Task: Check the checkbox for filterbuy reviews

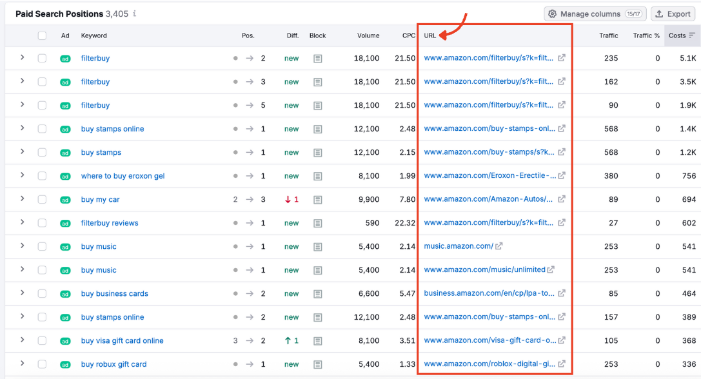Action: coord(43,223)
